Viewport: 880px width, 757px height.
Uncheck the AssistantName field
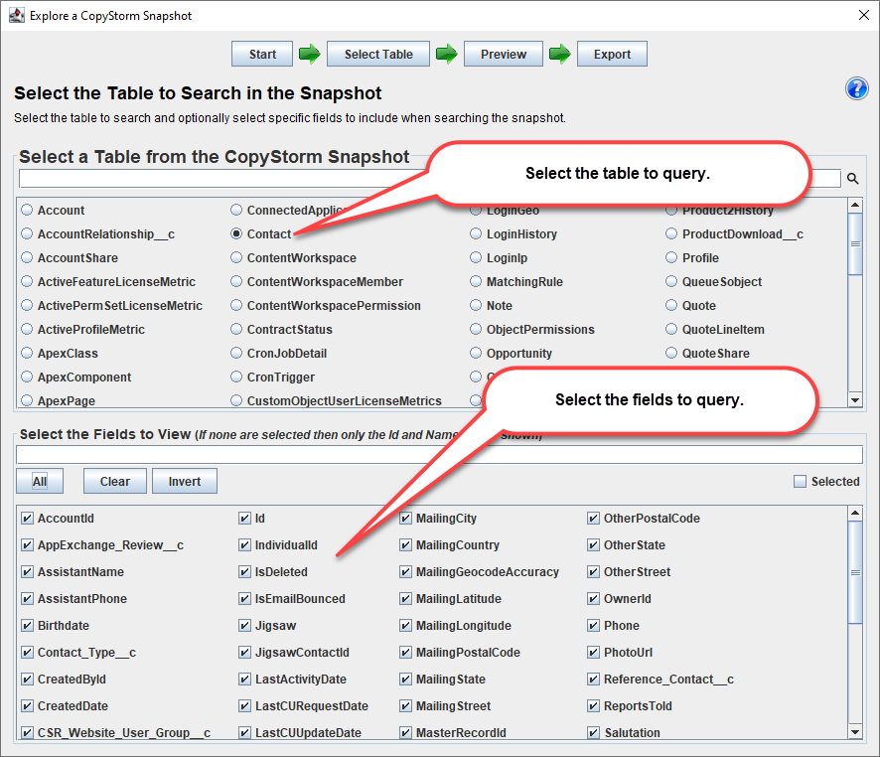pos(27,572)
